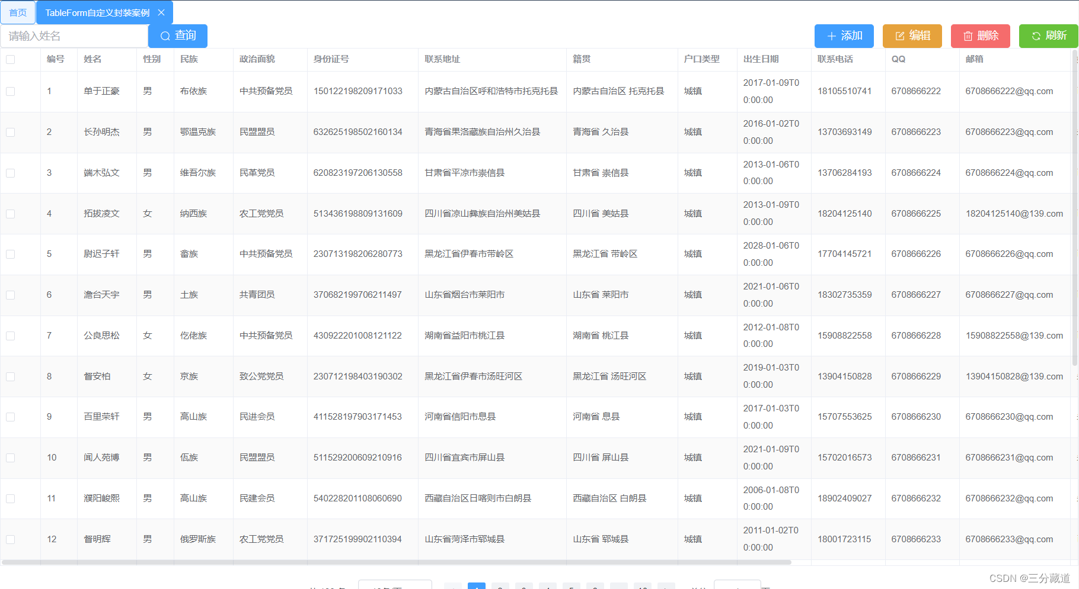
Task: Check the row checkbox for 公良思松
Action: point(10,336)
